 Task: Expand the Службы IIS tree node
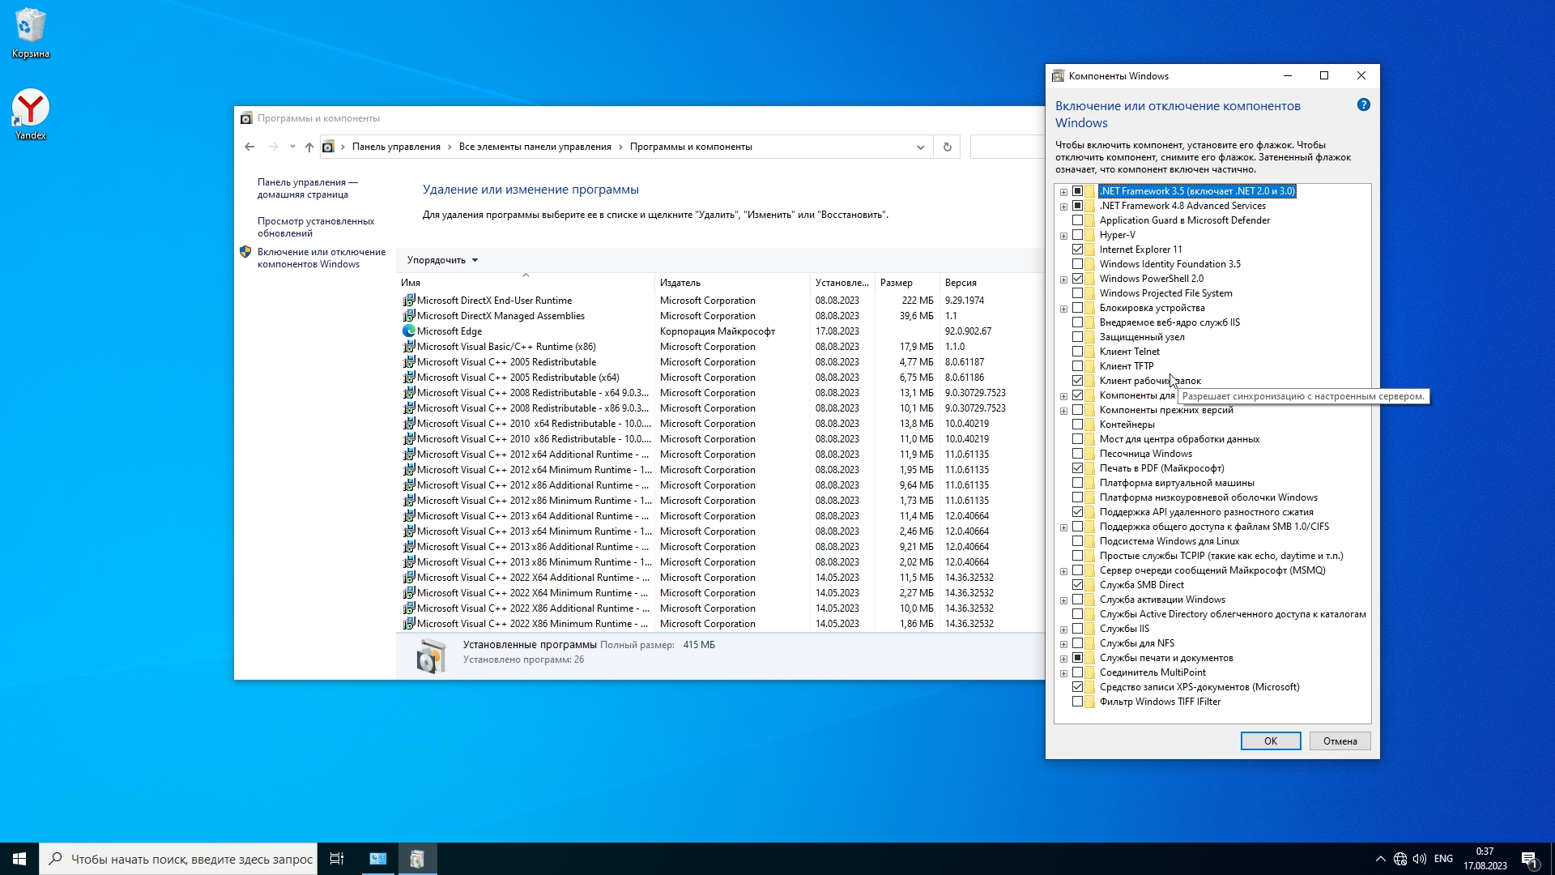click(x=1063, y=630)
